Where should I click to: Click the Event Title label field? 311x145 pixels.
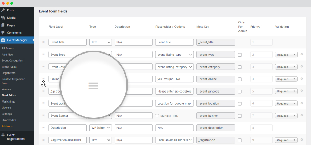click(x=68, y=42)
